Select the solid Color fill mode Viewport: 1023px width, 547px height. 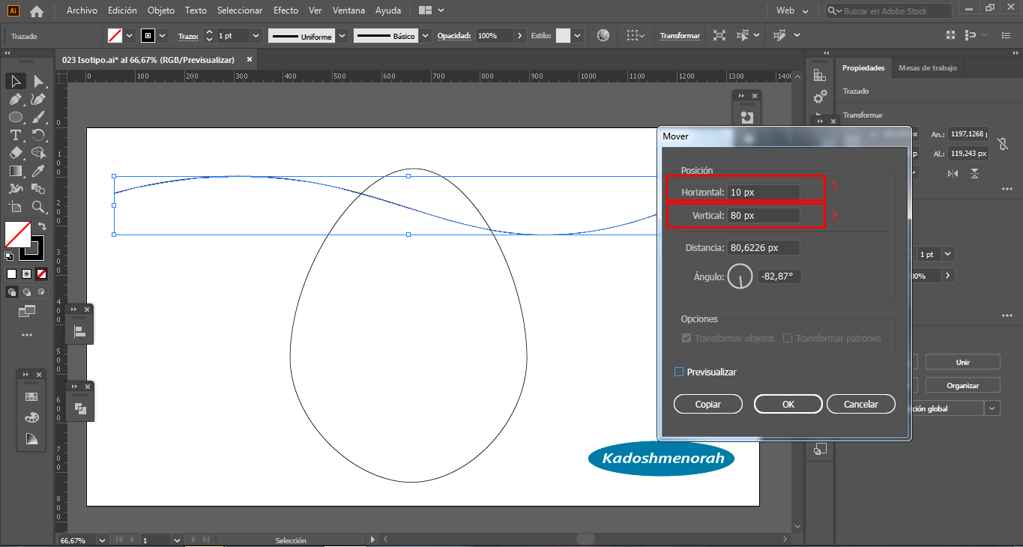click(x=11, y=273)
